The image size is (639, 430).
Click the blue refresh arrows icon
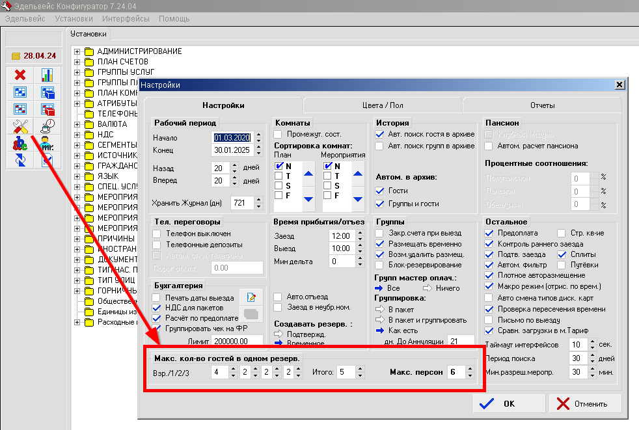point(20,160)
